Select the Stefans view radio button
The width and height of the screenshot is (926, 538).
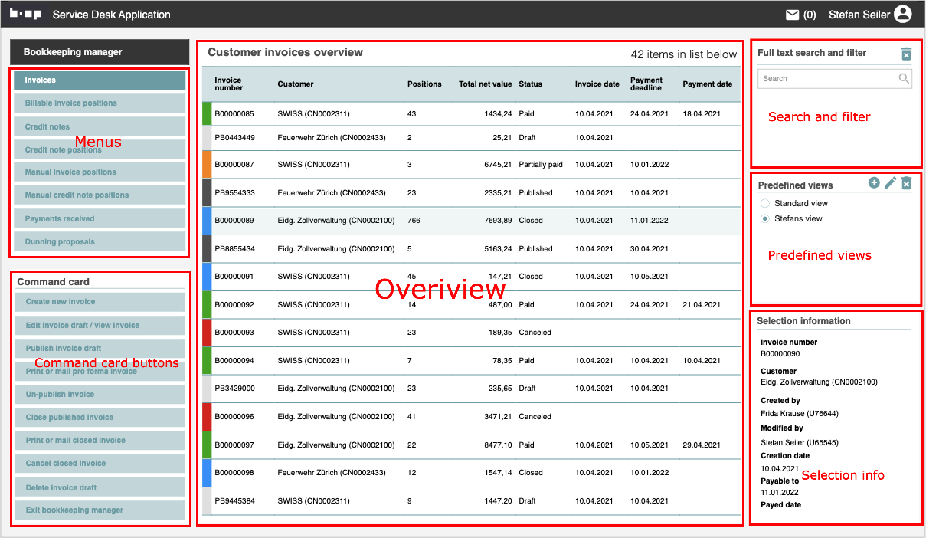[765, 219]
